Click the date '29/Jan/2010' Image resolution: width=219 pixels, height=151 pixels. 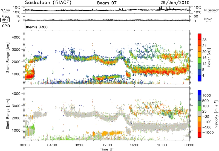pyautogui.click(x=175, y=3)
